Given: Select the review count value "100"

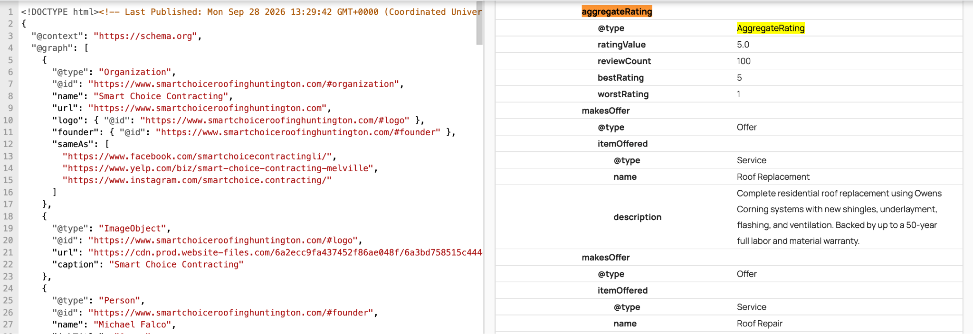Looking at the screenshot, I should point(744,61).
